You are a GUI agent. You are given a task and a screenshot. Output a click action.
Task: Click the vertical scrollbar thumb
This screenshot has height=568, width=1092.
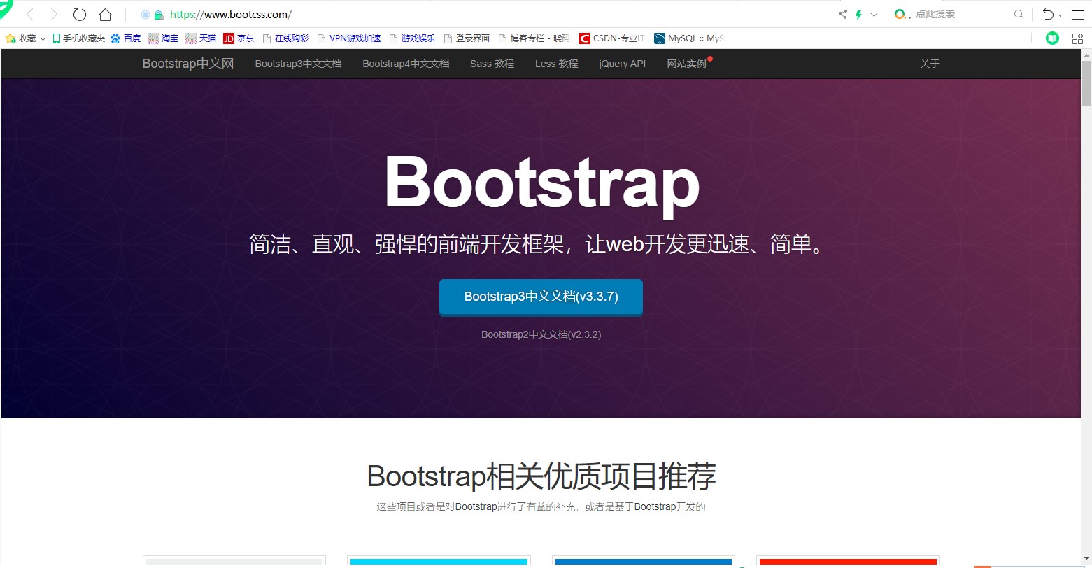[x=1086, y=83]
